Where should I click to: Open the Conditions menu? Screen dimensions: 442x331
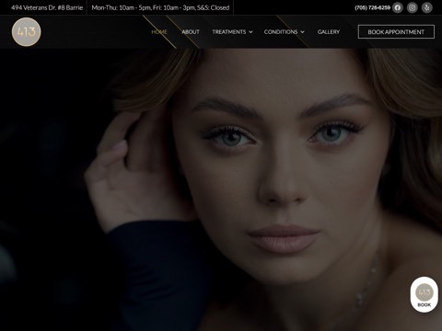point(281,32)
